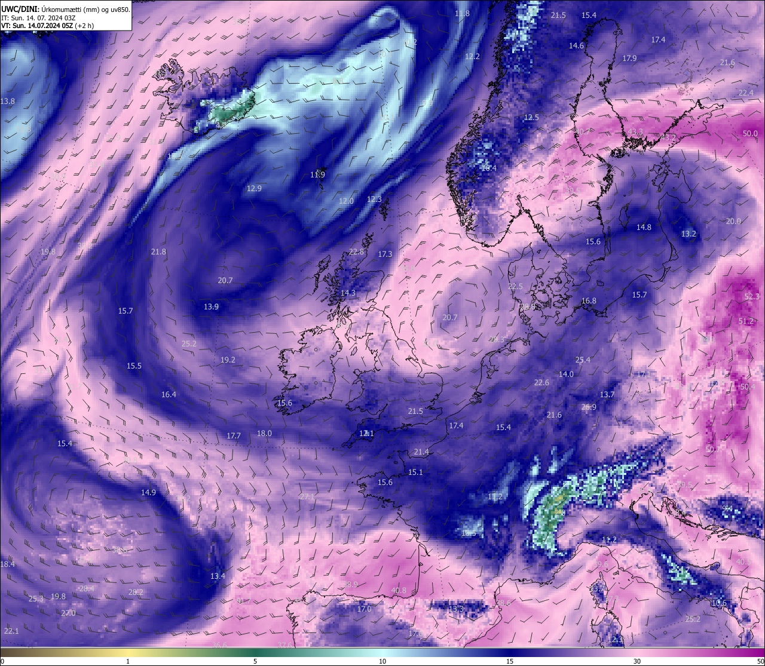Select the map value "25.4"
This screenshot has width=765, height=666.
coord(583,360)
